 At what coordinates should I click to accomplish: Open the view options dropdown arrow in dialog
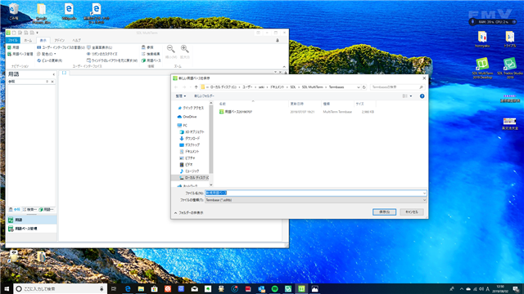(411, 96)
